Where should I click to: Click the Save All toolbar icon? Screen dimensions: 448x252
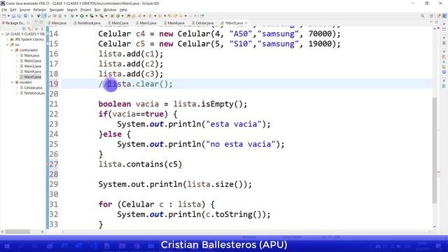[x=19, y=16]
